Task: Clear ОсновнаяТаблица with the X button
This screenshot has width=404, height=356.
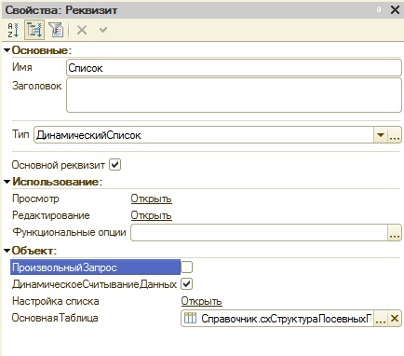Action: click(x=395, y=319)
